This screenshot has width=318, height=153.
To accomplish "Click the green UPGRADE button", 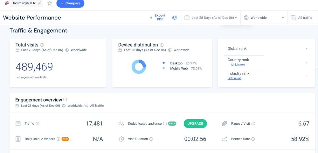I will [x=195, y=124].
